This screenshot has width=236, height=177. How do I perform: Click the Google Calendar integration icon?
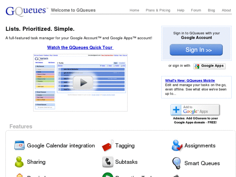click(19, 145)
